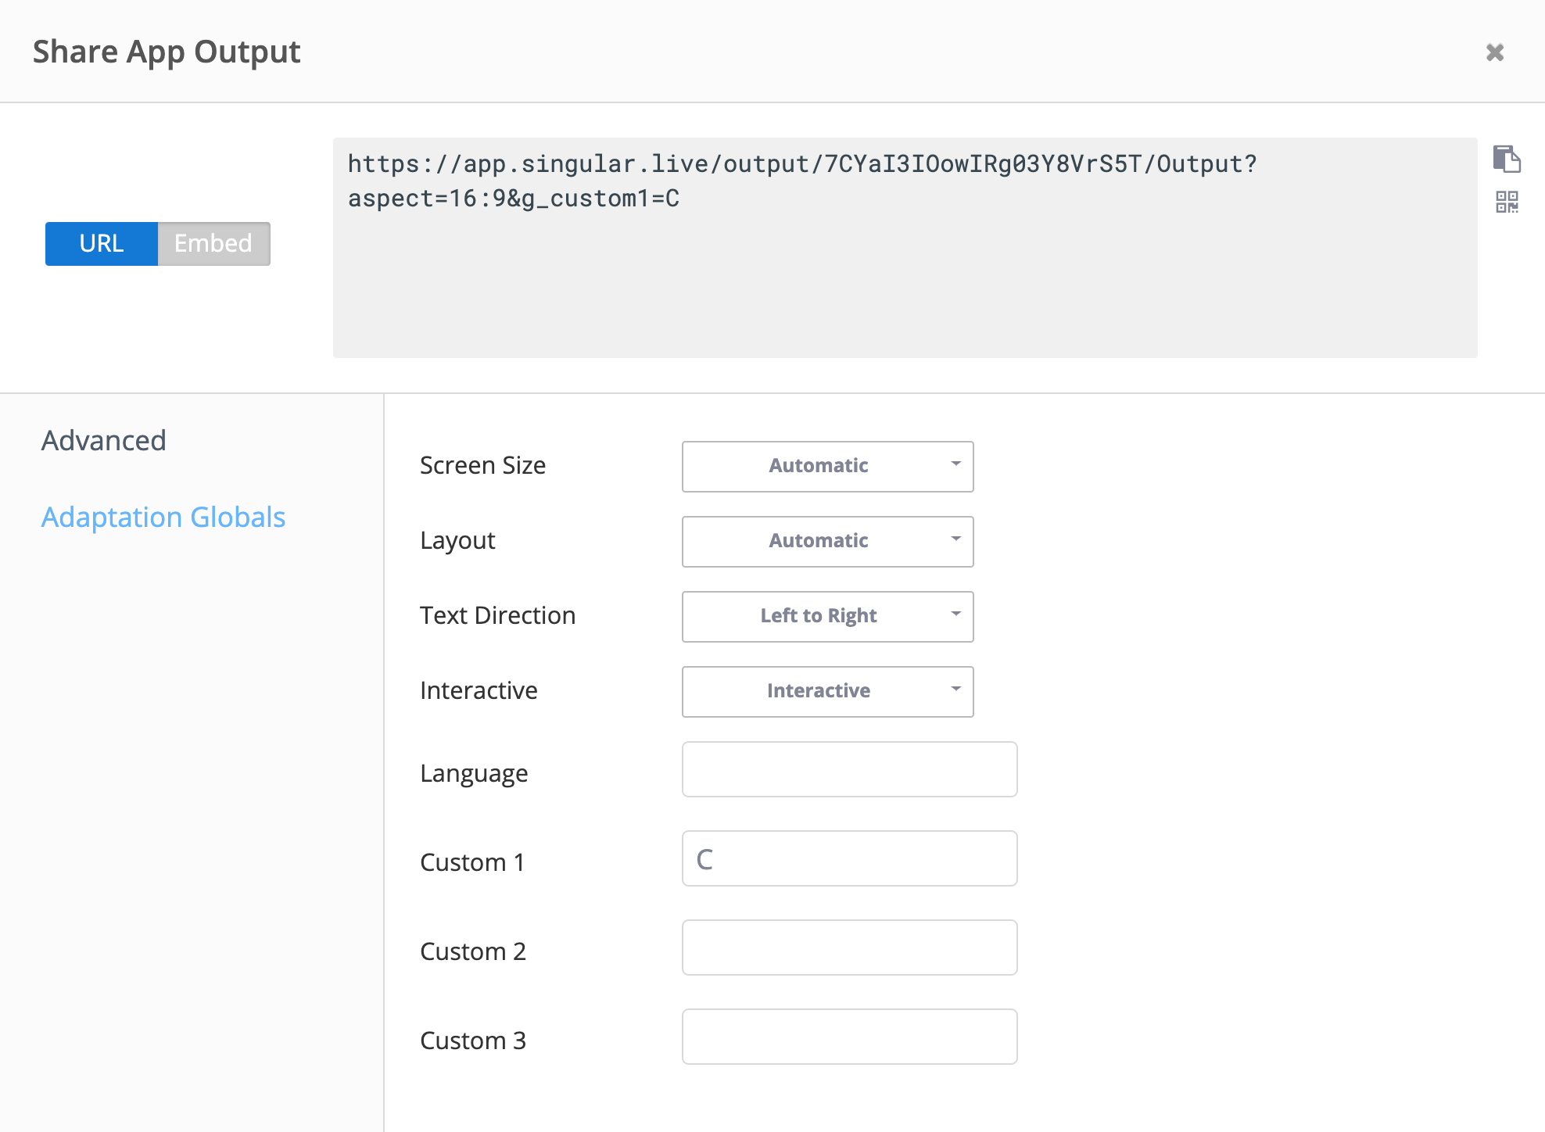Click the output URL text area
Viewport: 1545px width, 1132px height.
point(904,248)
